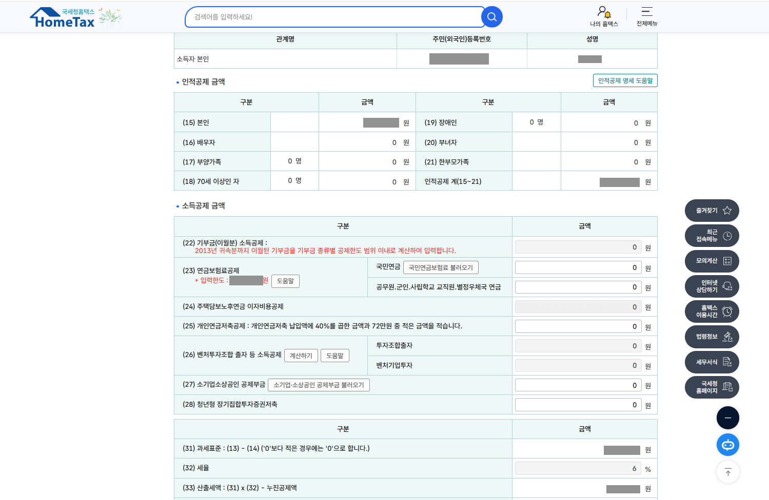The height and width of the screenshot is (500, 769).
Task: Open the 세무서식 tax forms section
Action: tap(711, 362)
